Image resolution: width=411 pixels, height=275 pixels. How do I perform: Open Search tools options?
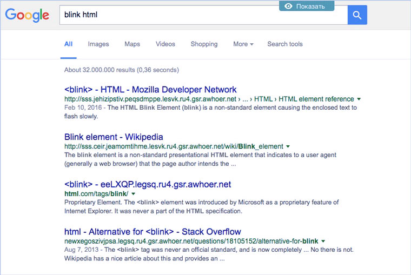tap(285, 44)
